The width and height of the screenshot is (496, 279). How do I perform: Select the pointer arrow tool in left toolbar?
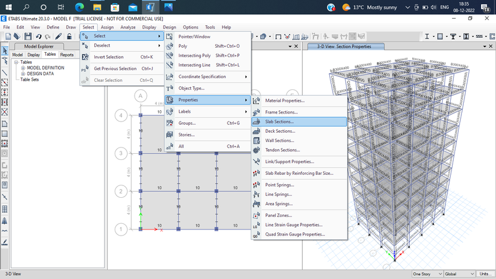tap(5, 50)
